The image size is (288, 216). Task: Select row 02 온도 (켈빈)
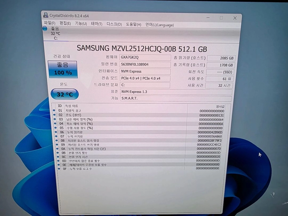click(x=139, y=115)
